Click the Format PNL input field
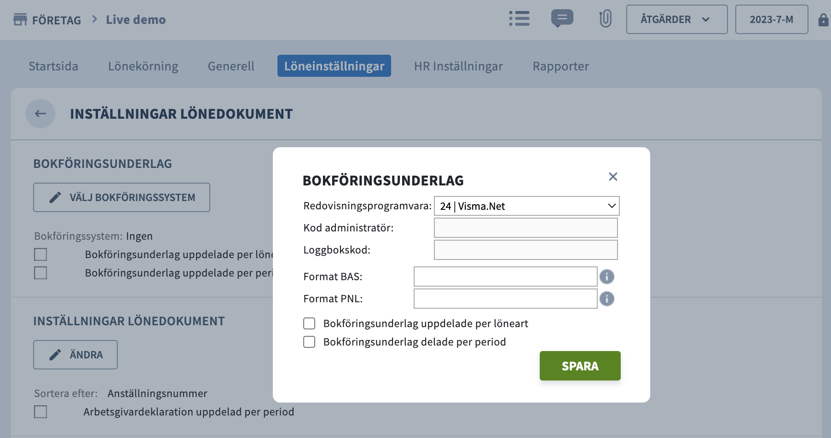This screenshot has width=831, height=438. pyautogui.click(x=505, y=299)
